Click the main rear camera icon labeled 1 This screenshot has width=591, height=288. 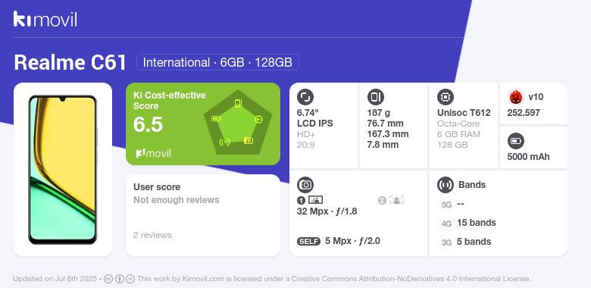pyautogui.click(x=315, y=200)
